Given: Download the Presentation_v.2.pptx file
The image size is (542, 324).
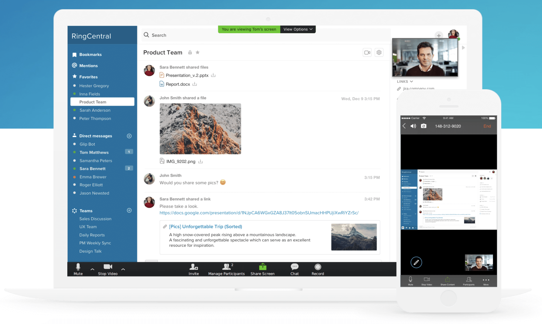Looking at the screenshot, I should [x=213, y=75].
